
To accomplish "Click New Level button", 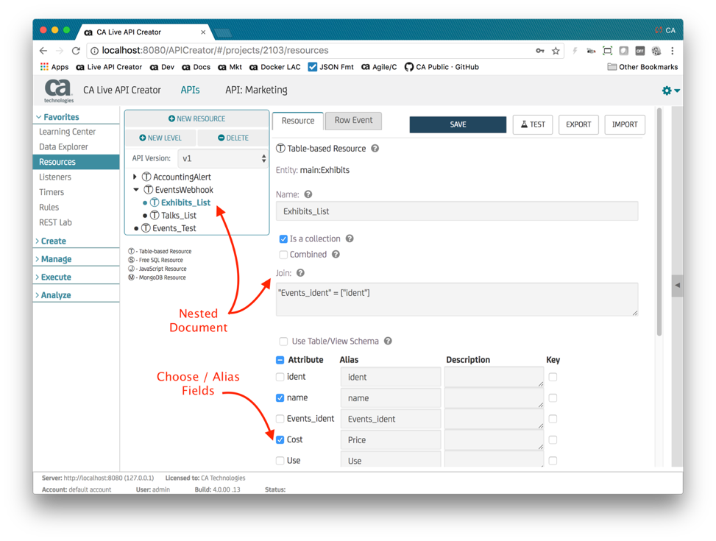I will click(x=160, y=138).
